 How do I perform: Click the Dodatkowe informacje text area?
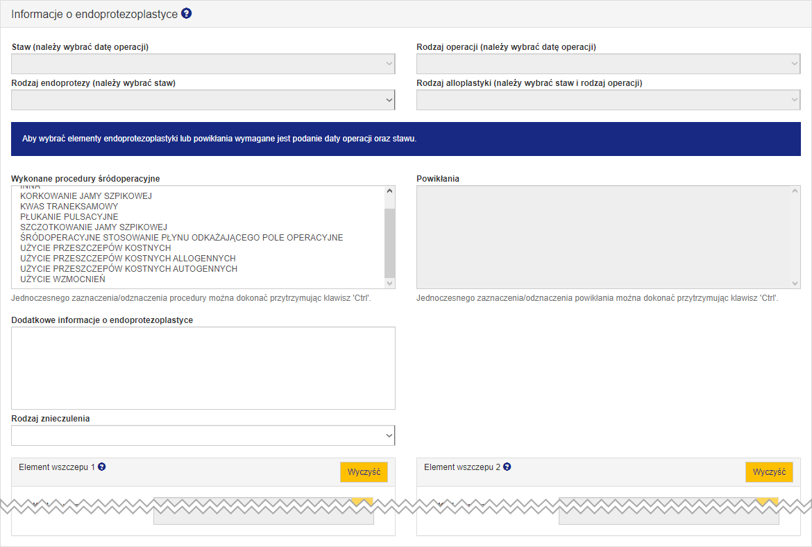(x=203, y=367)
